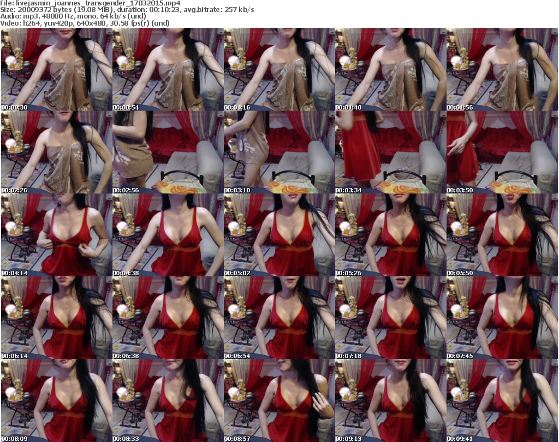Click the final frame at 00:09:41
The width and height of the screenshot is (559, 442).
pos(502,401)
